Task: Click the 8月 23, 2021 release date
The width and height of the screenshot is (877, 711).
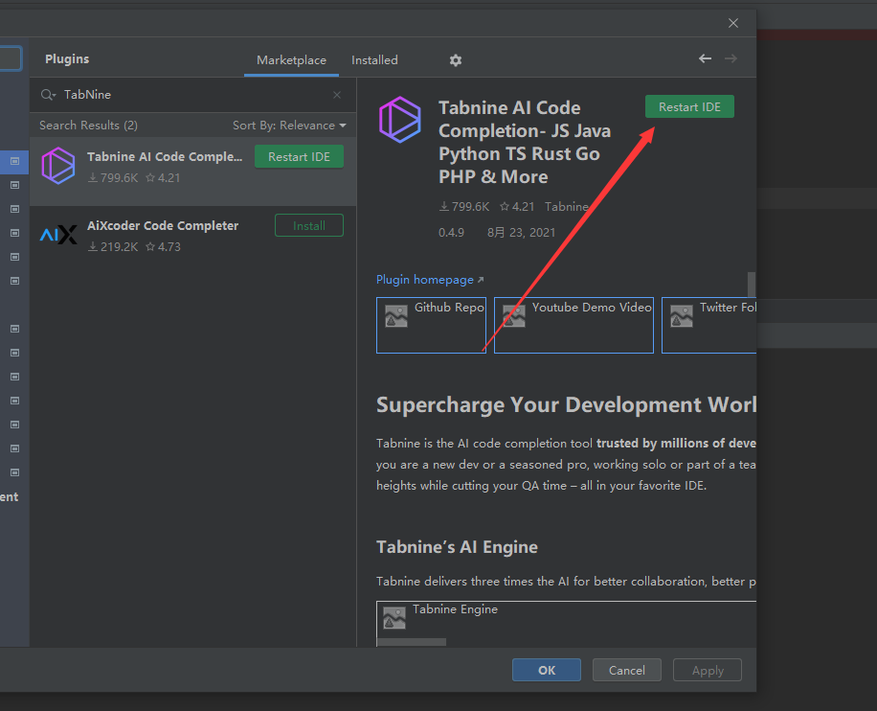Action: (521, 232)
